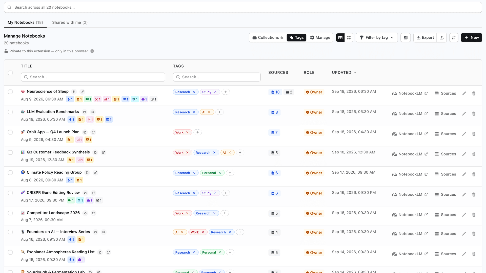Create a New notebook
The image size is (486, 273).
(471, 38)
